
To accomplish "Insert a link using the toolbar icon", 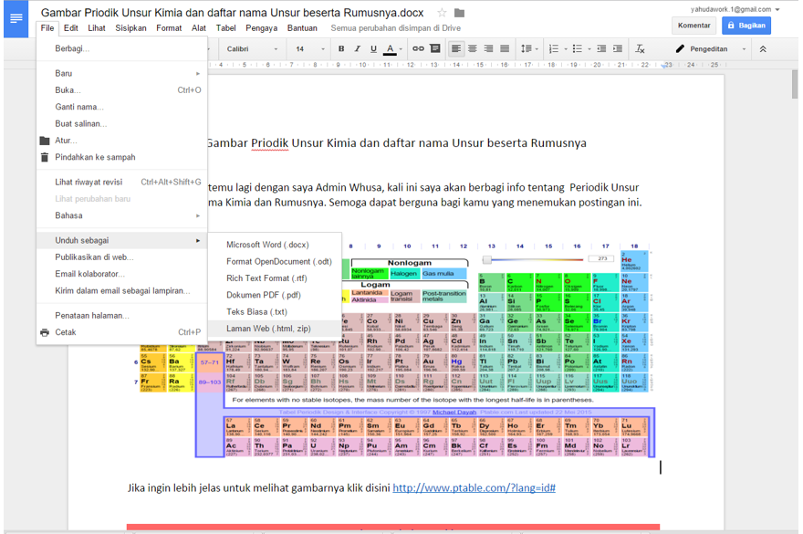I will 419,48.
